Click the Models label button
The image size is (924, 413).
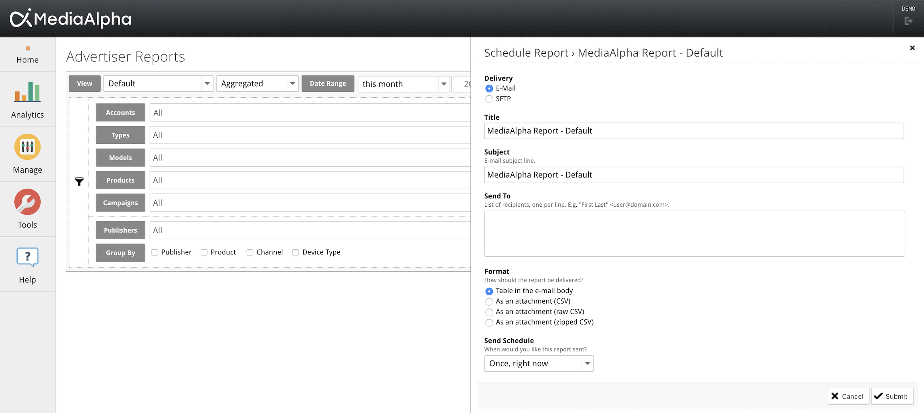coord(120,157)
